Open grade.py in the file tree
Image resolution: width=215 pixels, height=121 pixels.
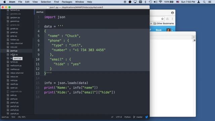[14, 29]
